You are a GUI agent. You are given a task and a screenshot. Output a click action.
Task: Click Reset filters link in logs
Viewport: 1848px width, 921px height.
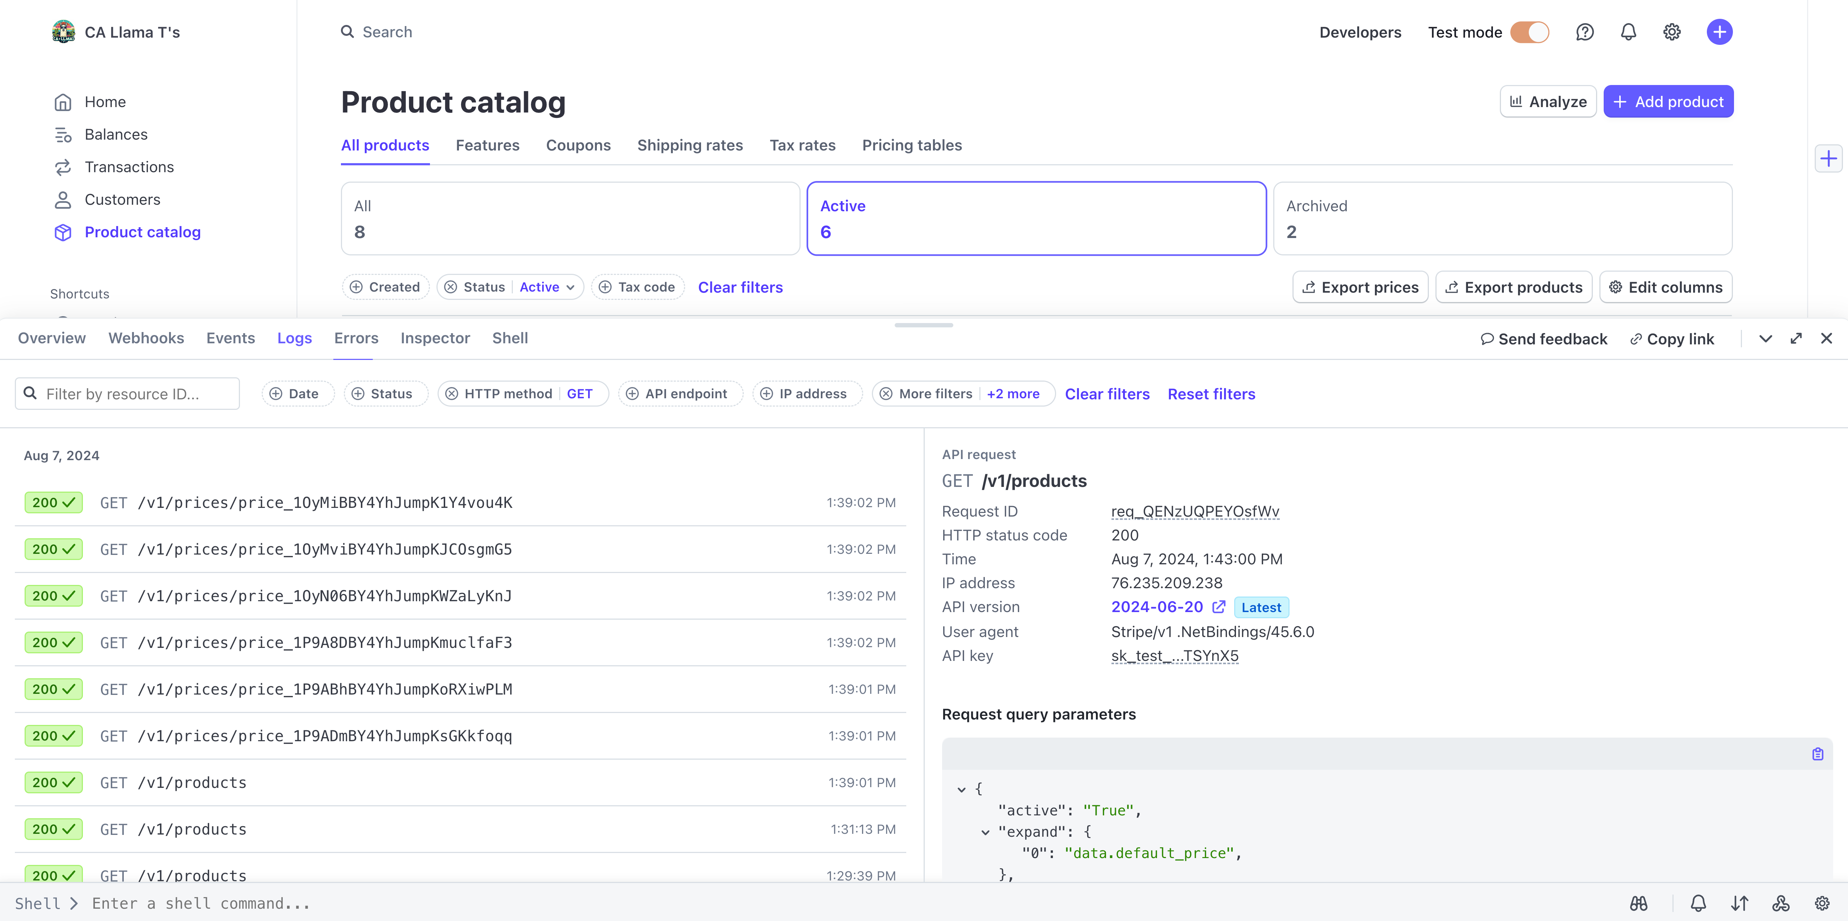(x=1211, y=394)
